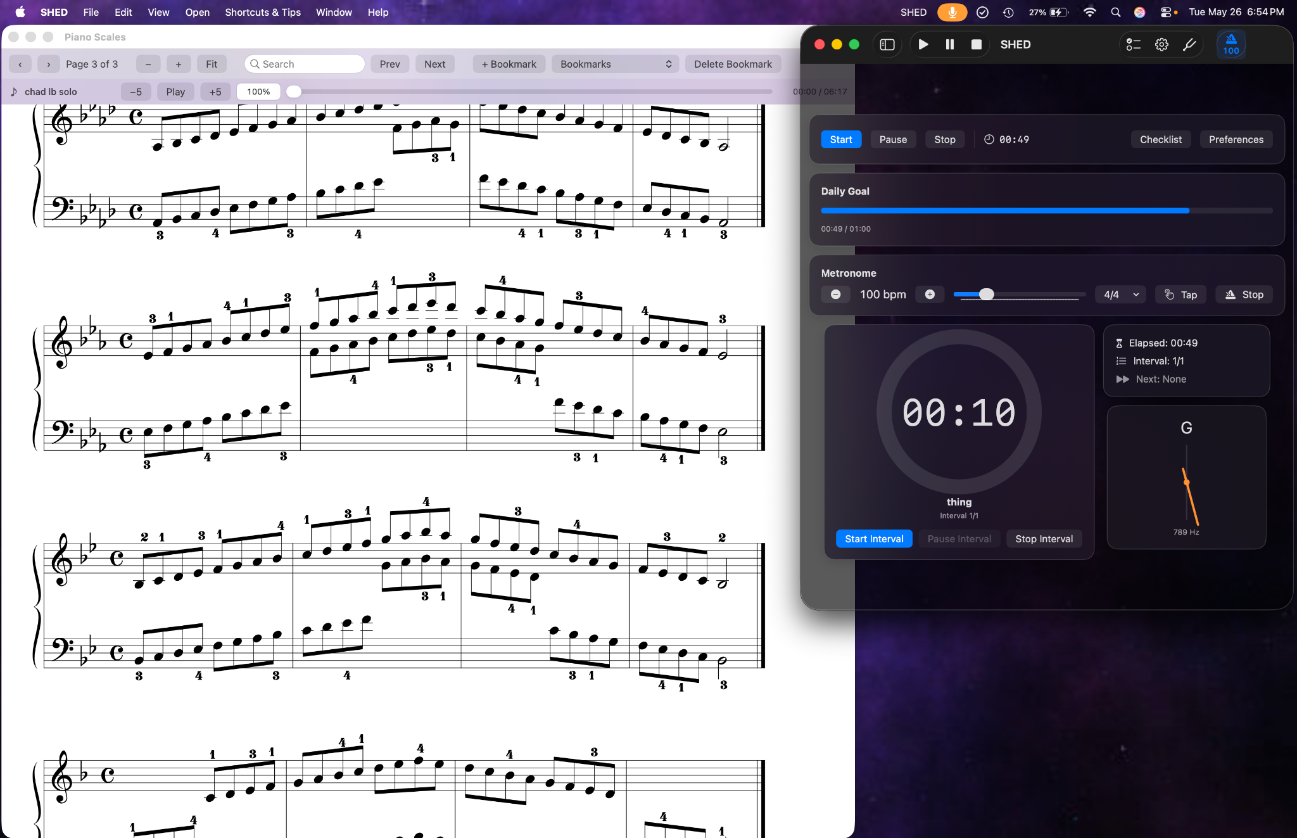Click the Siri icon in menu bar
This screenshot has height=838, width=1297.
tap(1140, 12)
